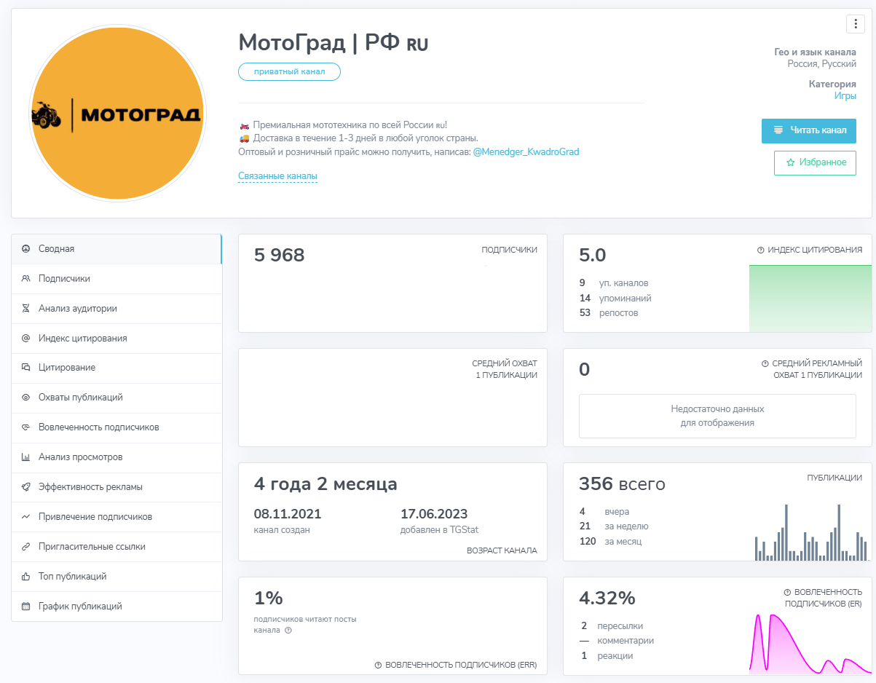876x683 pixels.
Task: Expand Связанные каналы related channels
Action: [277, 176]
